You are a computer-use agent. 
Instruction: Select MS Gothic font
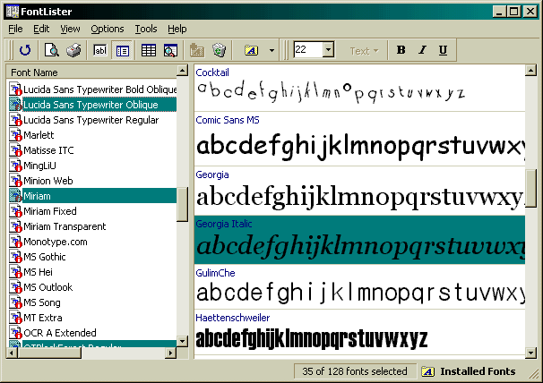point(45,257)
